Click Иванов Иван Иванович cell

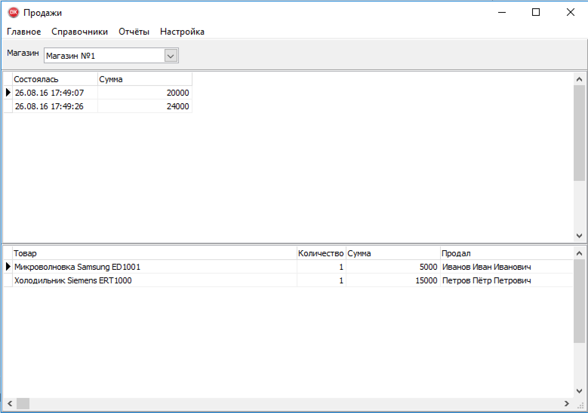click(x=507, y=267)
